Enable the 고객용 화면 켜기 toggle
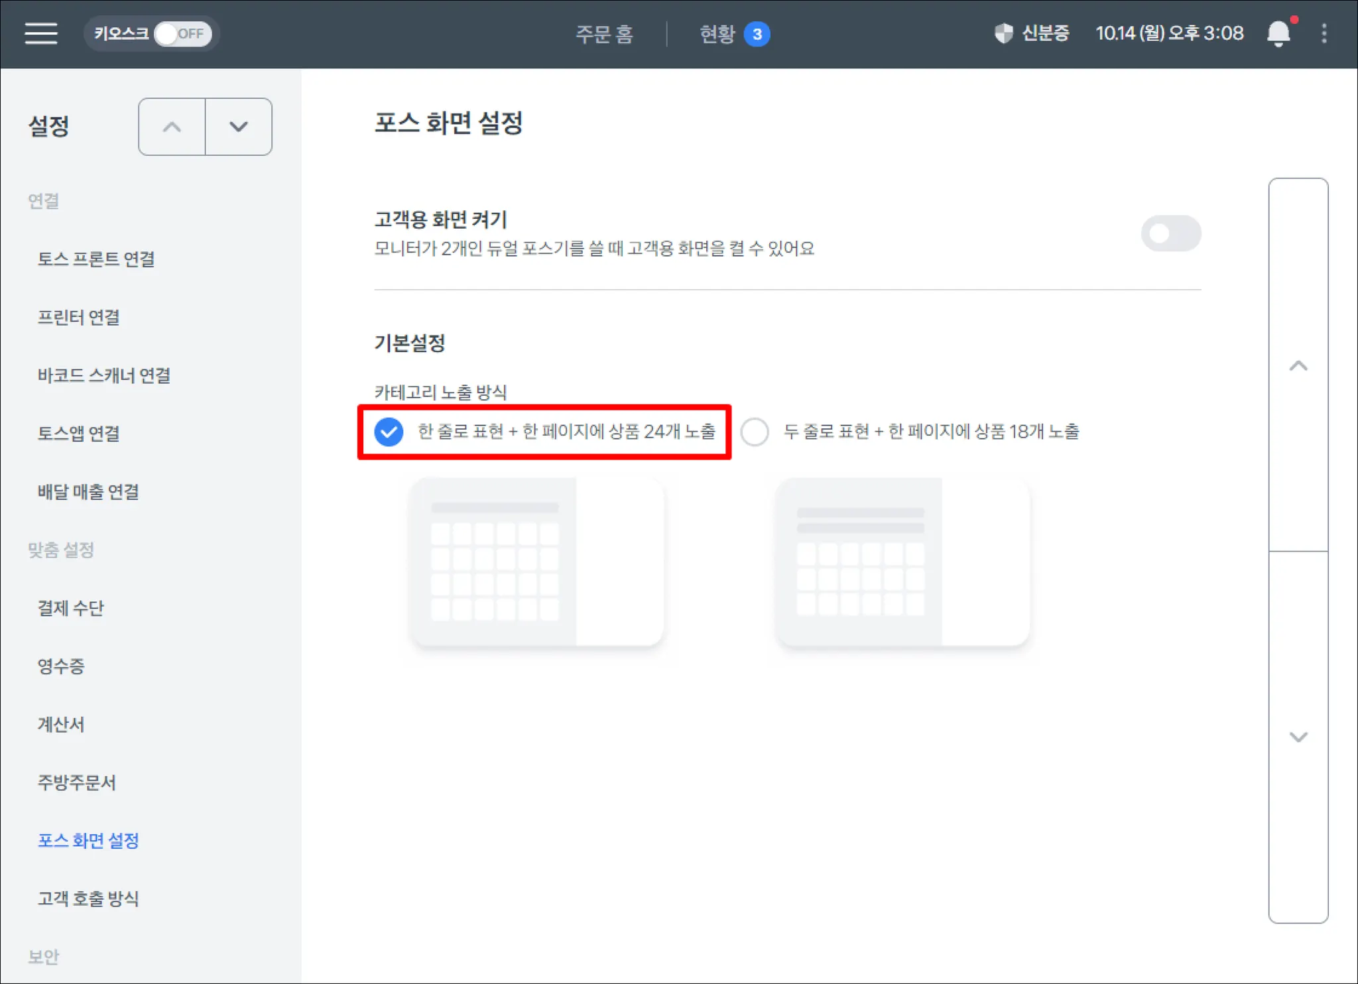The width and height of the screenshot is (1358, 984). click(x=1170, y=233)
